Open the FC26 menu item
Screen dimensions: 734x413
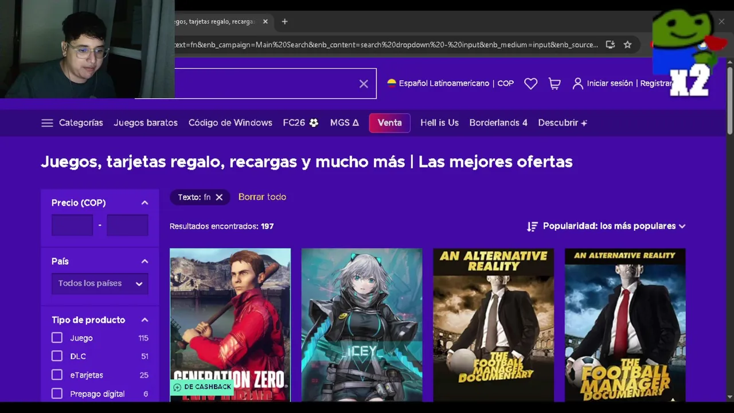300,123
